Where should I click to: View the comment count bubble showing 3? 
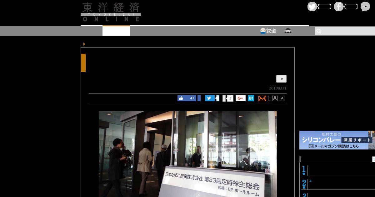[230, 98]
